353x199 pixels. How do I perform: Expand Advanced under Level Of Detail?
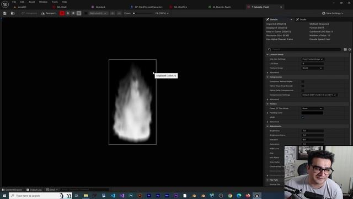click(268, 72)
